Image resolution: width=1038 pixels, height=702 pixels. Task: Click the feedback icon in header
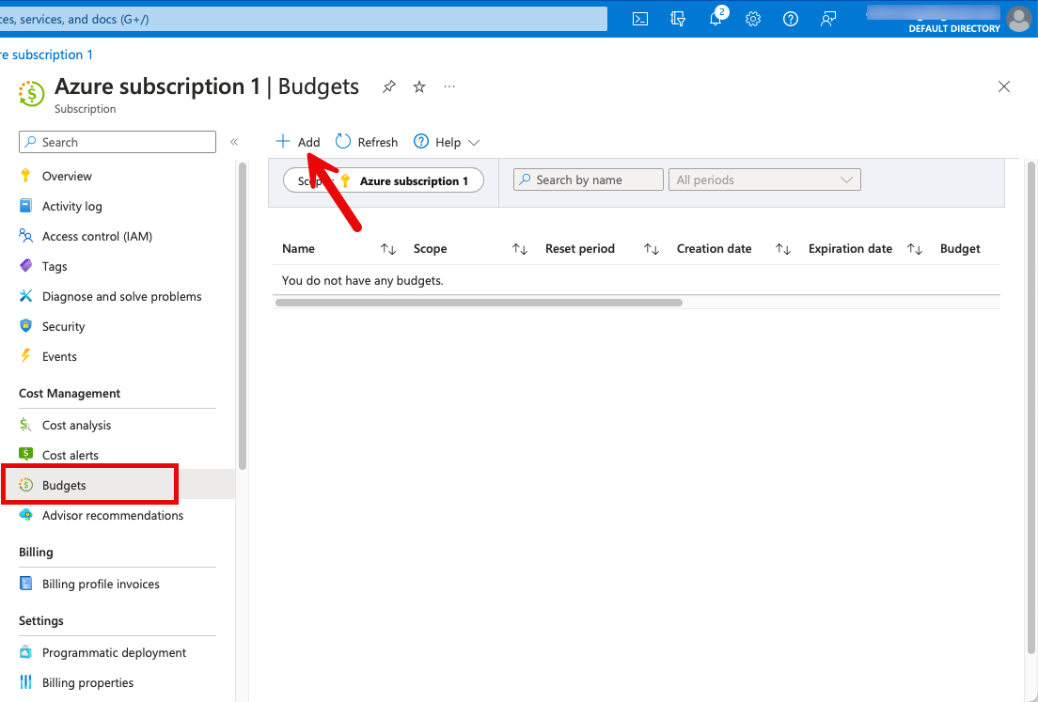click(x=828, y=19)
